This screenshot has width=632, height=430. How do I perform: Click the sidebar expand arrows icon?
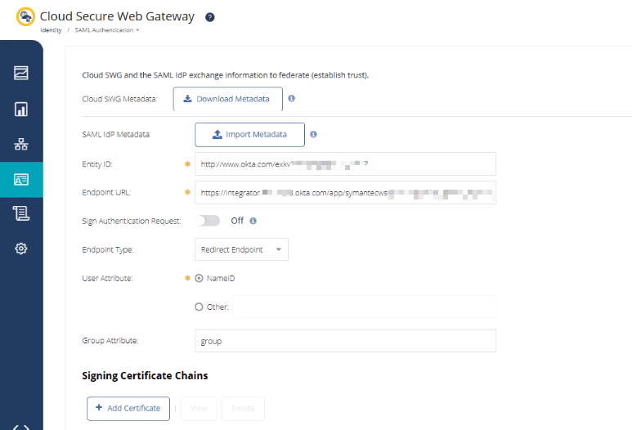[x=21, y=427]
